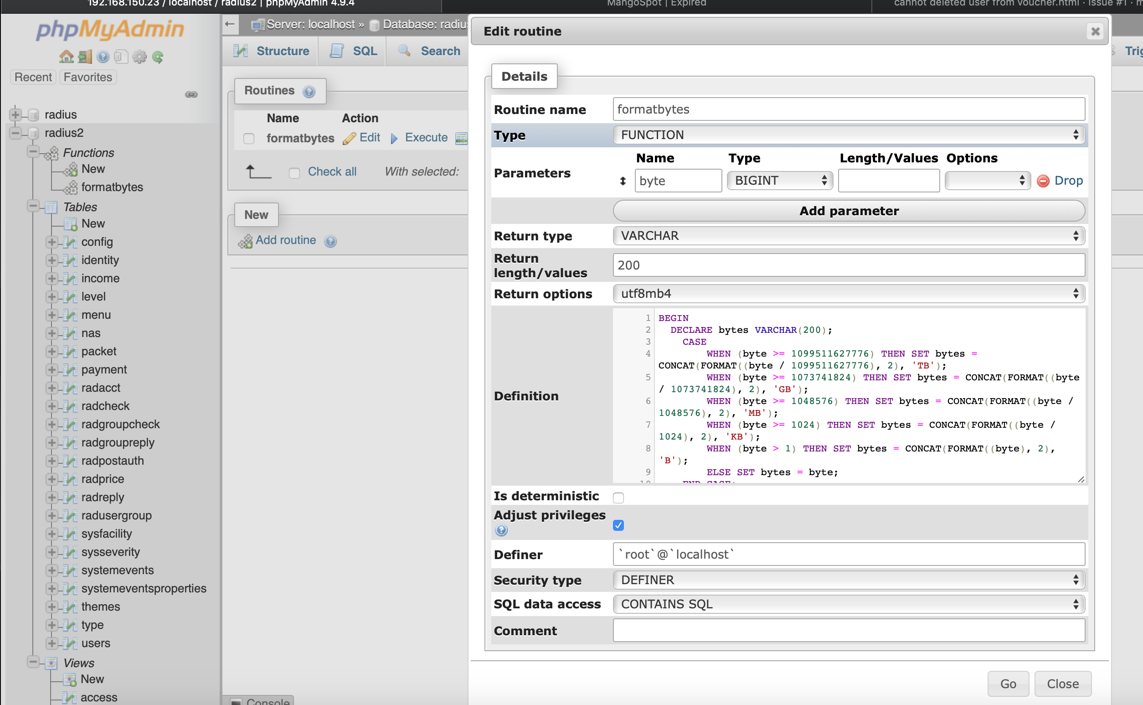Open phpMyAdmin documentation via question mark icon
Image resolution: width=1143 pixels, height=705 pixels.
coord(103,57)
